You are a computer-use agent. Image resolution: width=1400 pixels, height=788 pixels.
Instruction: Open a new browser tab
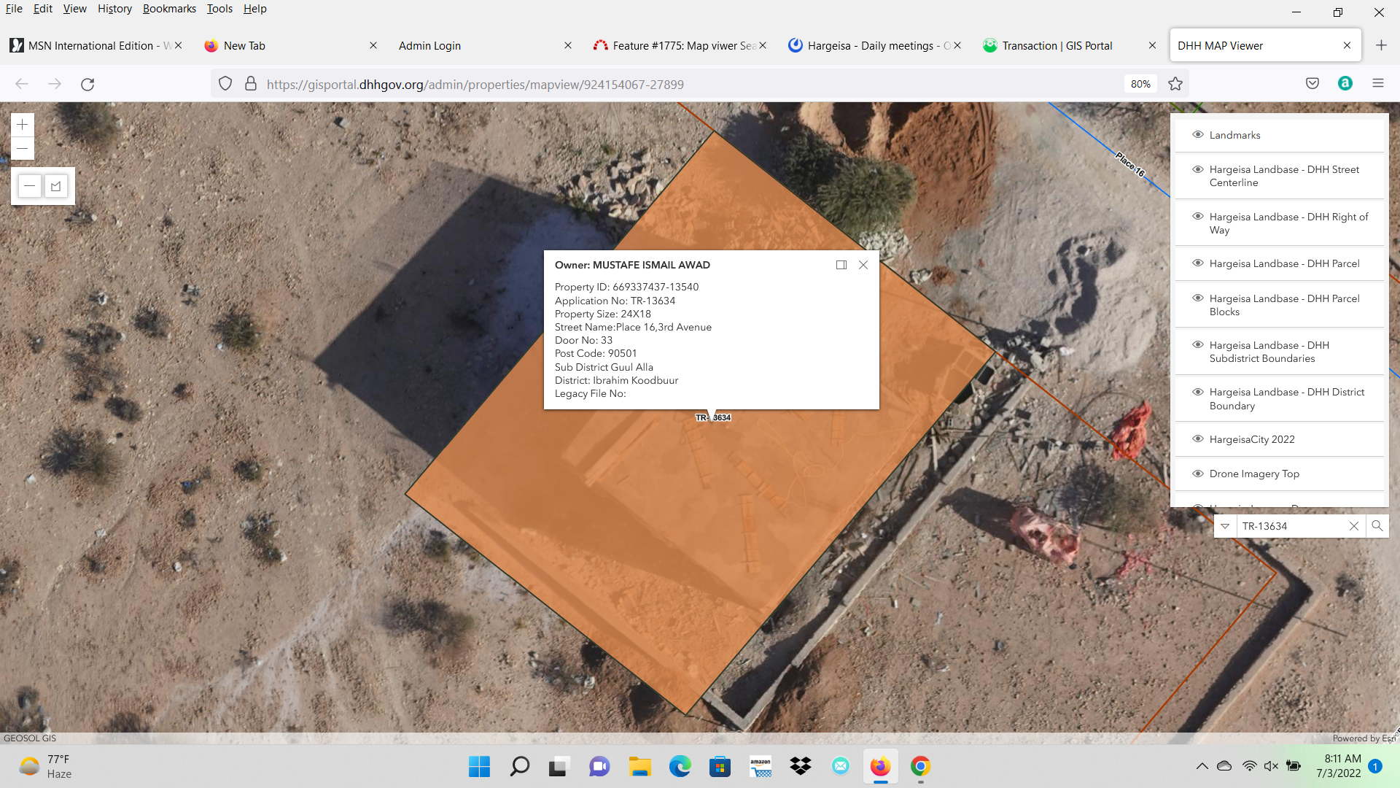(1381, 45)
